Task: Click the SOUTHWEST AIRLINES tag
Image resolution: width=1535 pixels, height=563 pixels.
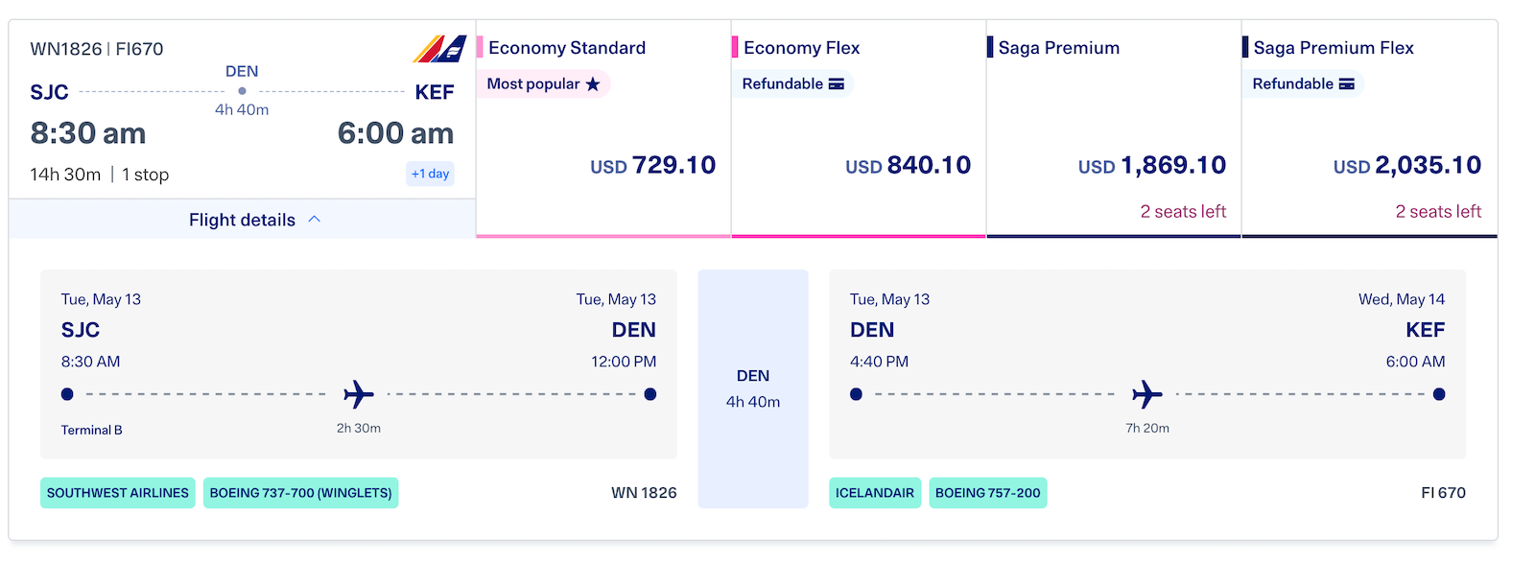Action: (x=118, y=493)
